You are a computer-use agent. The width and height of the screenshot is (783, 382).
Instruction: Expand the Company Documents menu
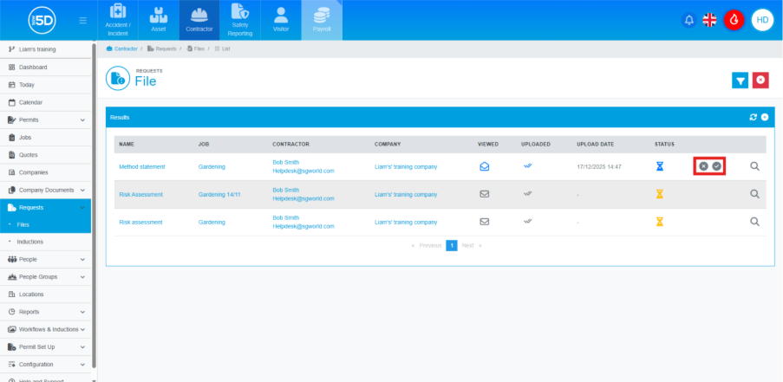pyautogui.click(x=82, y=190)
